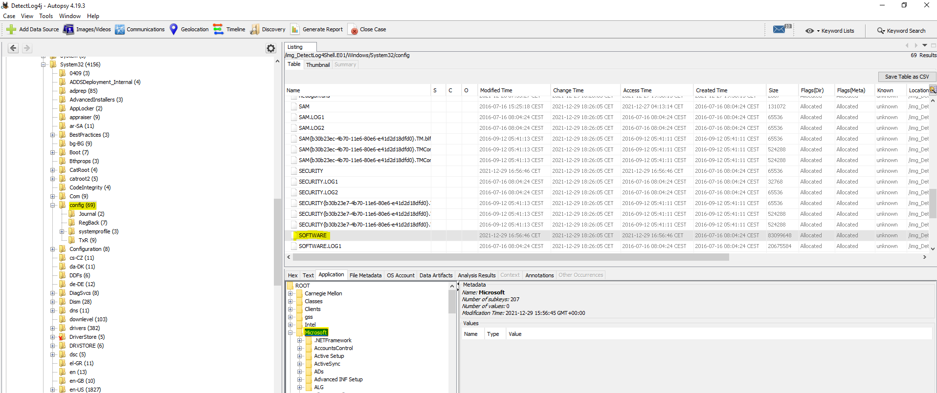The image size is (937, 393).
Task: Launch the Timeline tool
Action: tap(218, 29)
